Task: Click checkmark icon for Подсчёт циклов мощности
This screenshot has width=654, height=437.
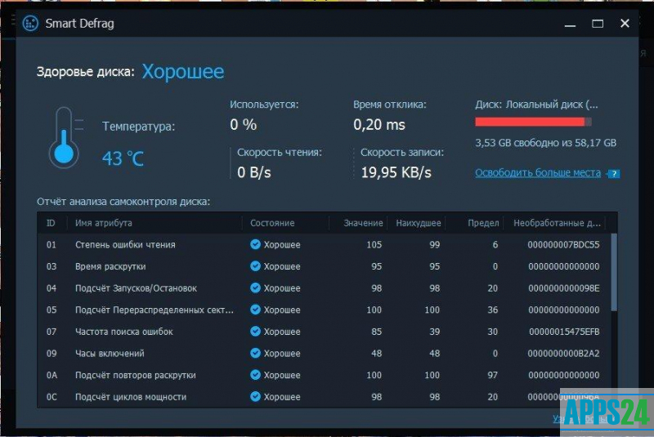Action: [255, 397]
